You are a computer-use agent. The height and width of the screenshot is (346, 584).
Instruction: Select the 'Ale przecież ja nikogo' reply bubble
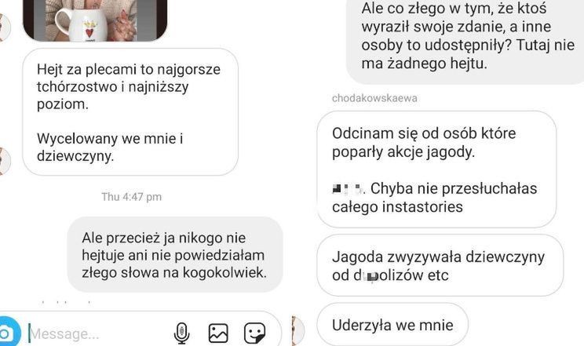coord(175,255)
